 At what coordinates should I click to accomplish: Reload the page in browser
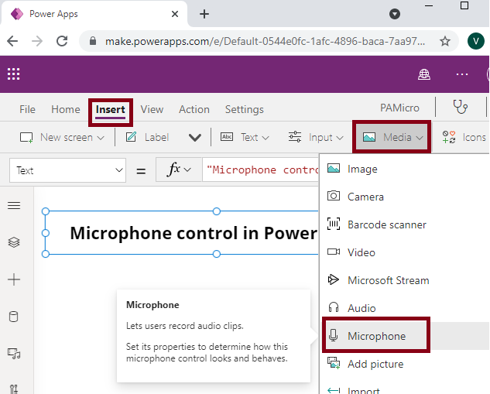(62, 41)
